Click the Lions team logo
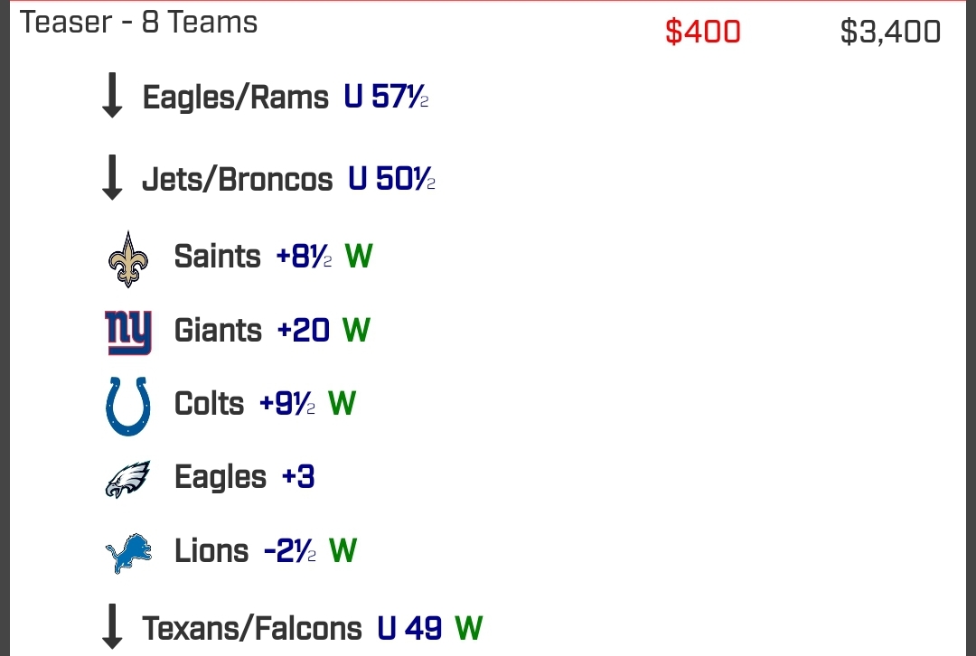This screenshot has width=976, height=656. pyautogui.click(x=127, y=550)
